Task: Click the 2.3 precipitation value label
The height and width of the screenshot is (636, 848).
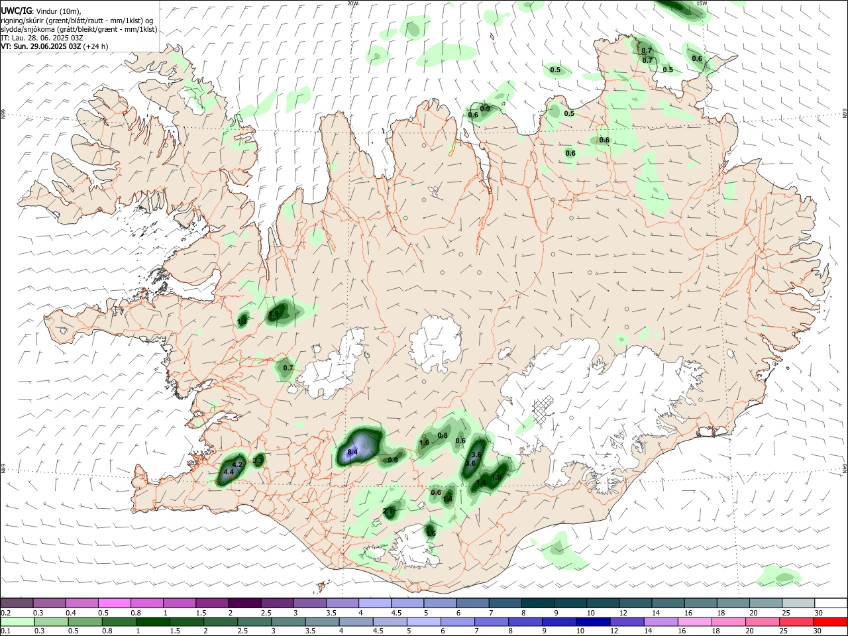Action: pos(258,460)
